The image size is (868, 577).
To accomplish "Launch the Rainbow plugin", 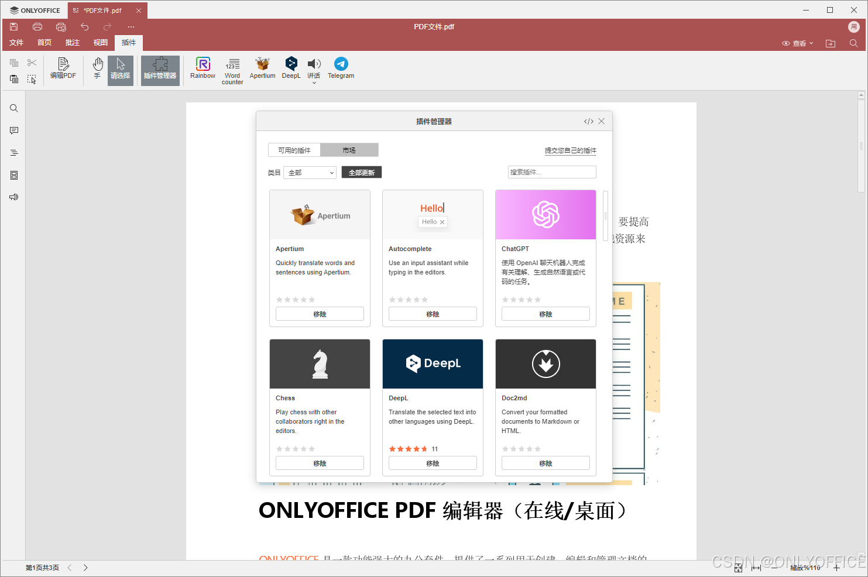I will click(203, 68).
